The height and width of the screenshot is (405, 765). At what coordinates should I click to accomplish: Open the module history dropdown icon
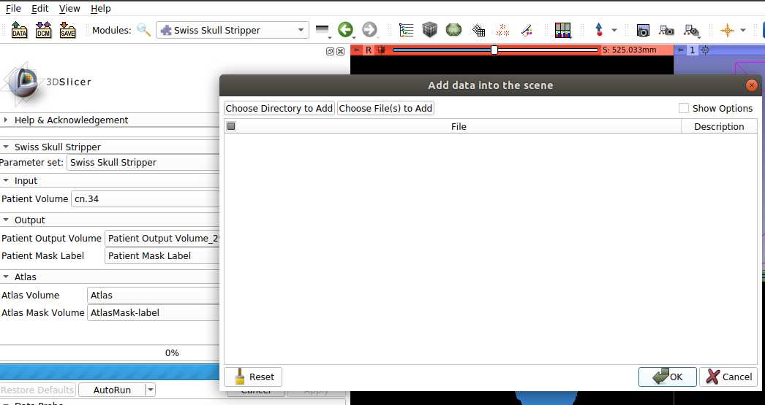tap(323, 31)
